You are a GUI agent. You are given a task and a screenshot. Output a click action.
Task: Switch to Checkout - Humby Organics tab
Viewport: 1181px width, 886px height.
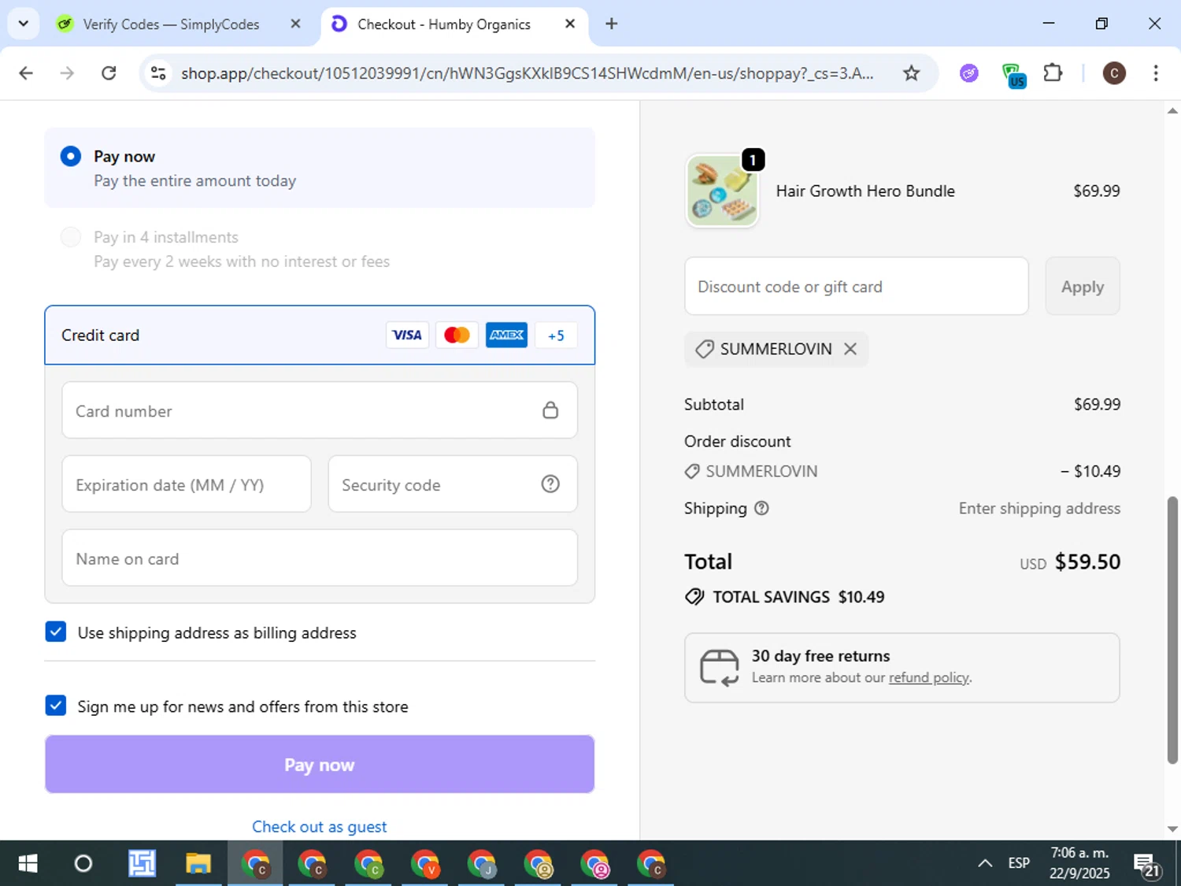click(x=444, y=24)
